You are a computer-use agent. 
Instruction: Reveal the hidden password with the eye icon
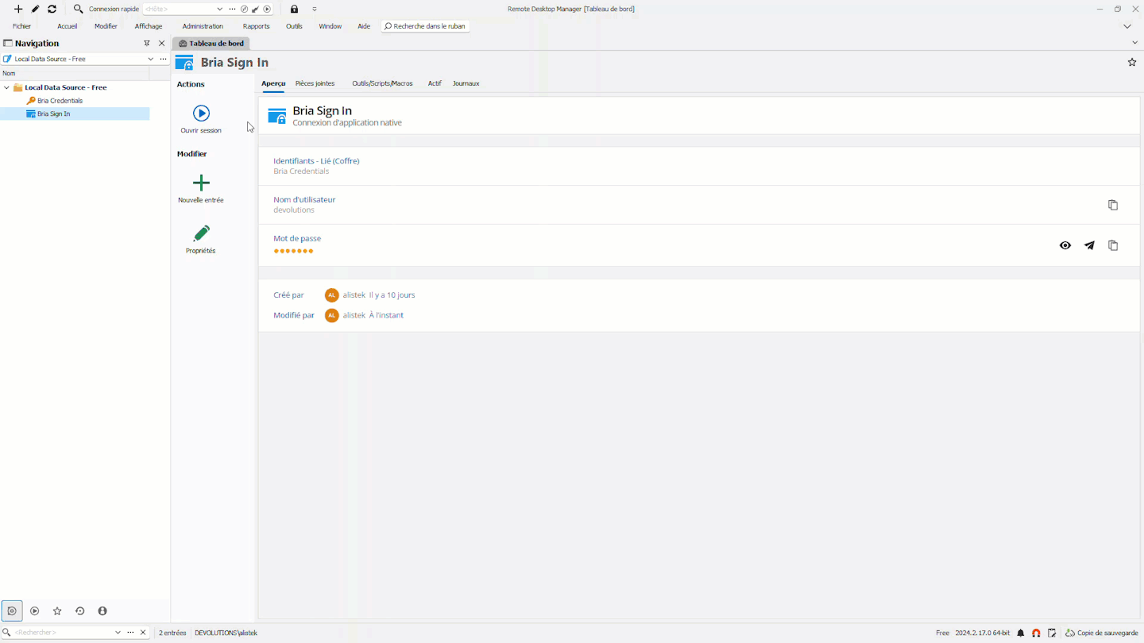1065,245
